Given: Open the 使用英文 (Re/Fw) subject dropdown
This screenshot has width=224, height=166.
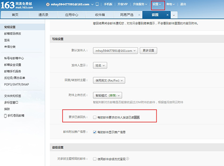Looking at the screenshot, I should (x=109, y=80).
